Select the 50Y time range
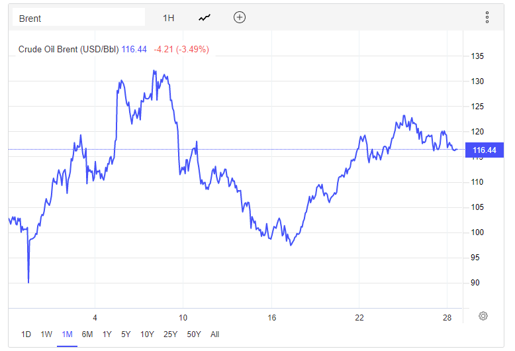Viewport: 515px width, 351px height. 195,334
